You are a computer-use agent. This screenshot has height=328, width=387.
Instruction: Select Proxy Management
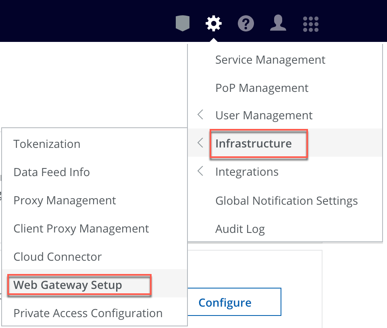tap(64, 200)
